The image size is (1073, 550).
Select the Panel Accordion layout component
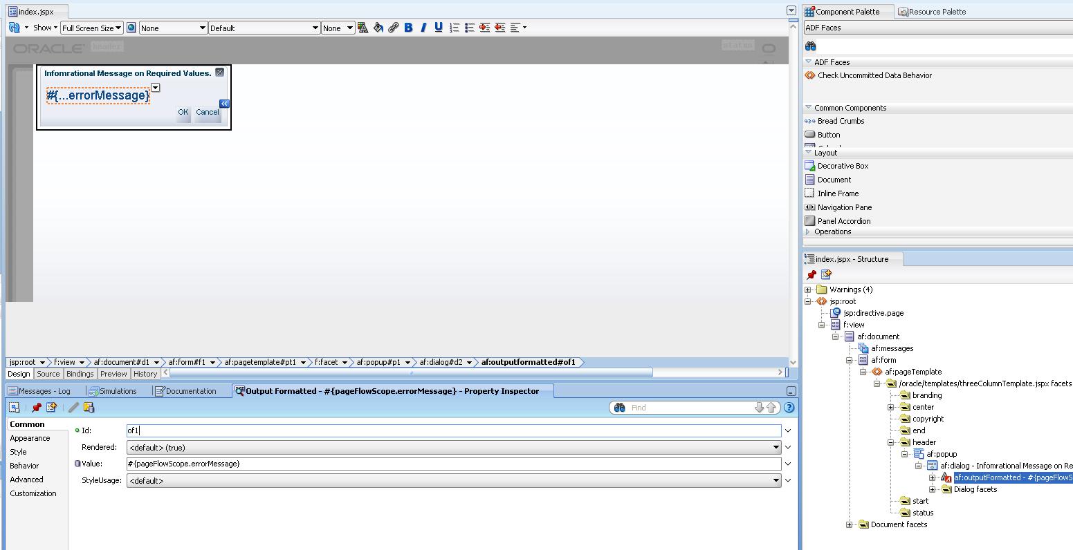point(843,220)
